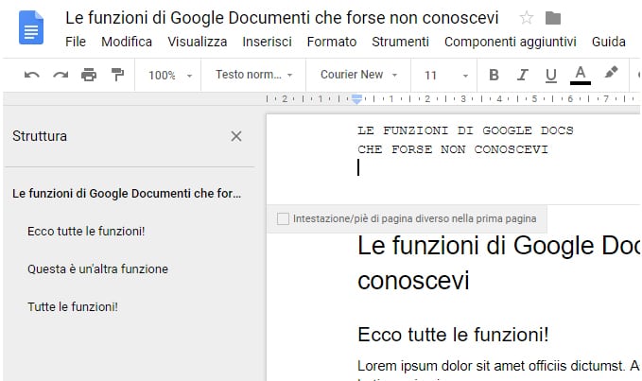
Task: Toggle Underline formatting
Action: point(551,75)
